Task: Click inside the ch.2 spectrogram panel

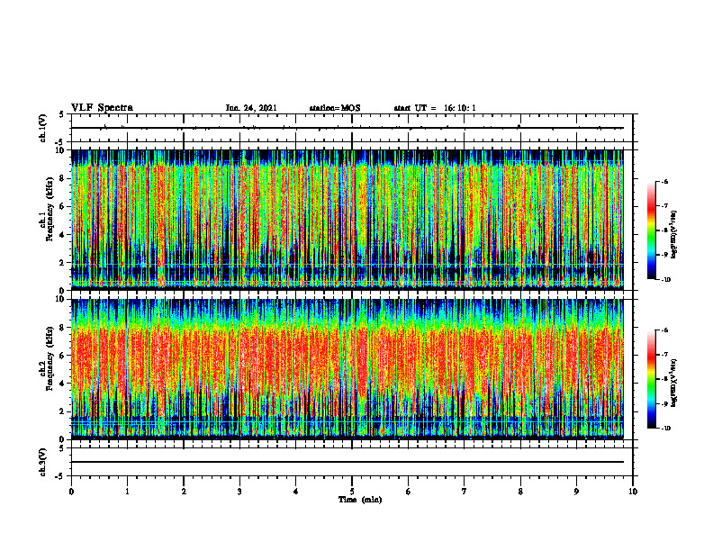Action: pyautogui.click(x=347, y=369)
